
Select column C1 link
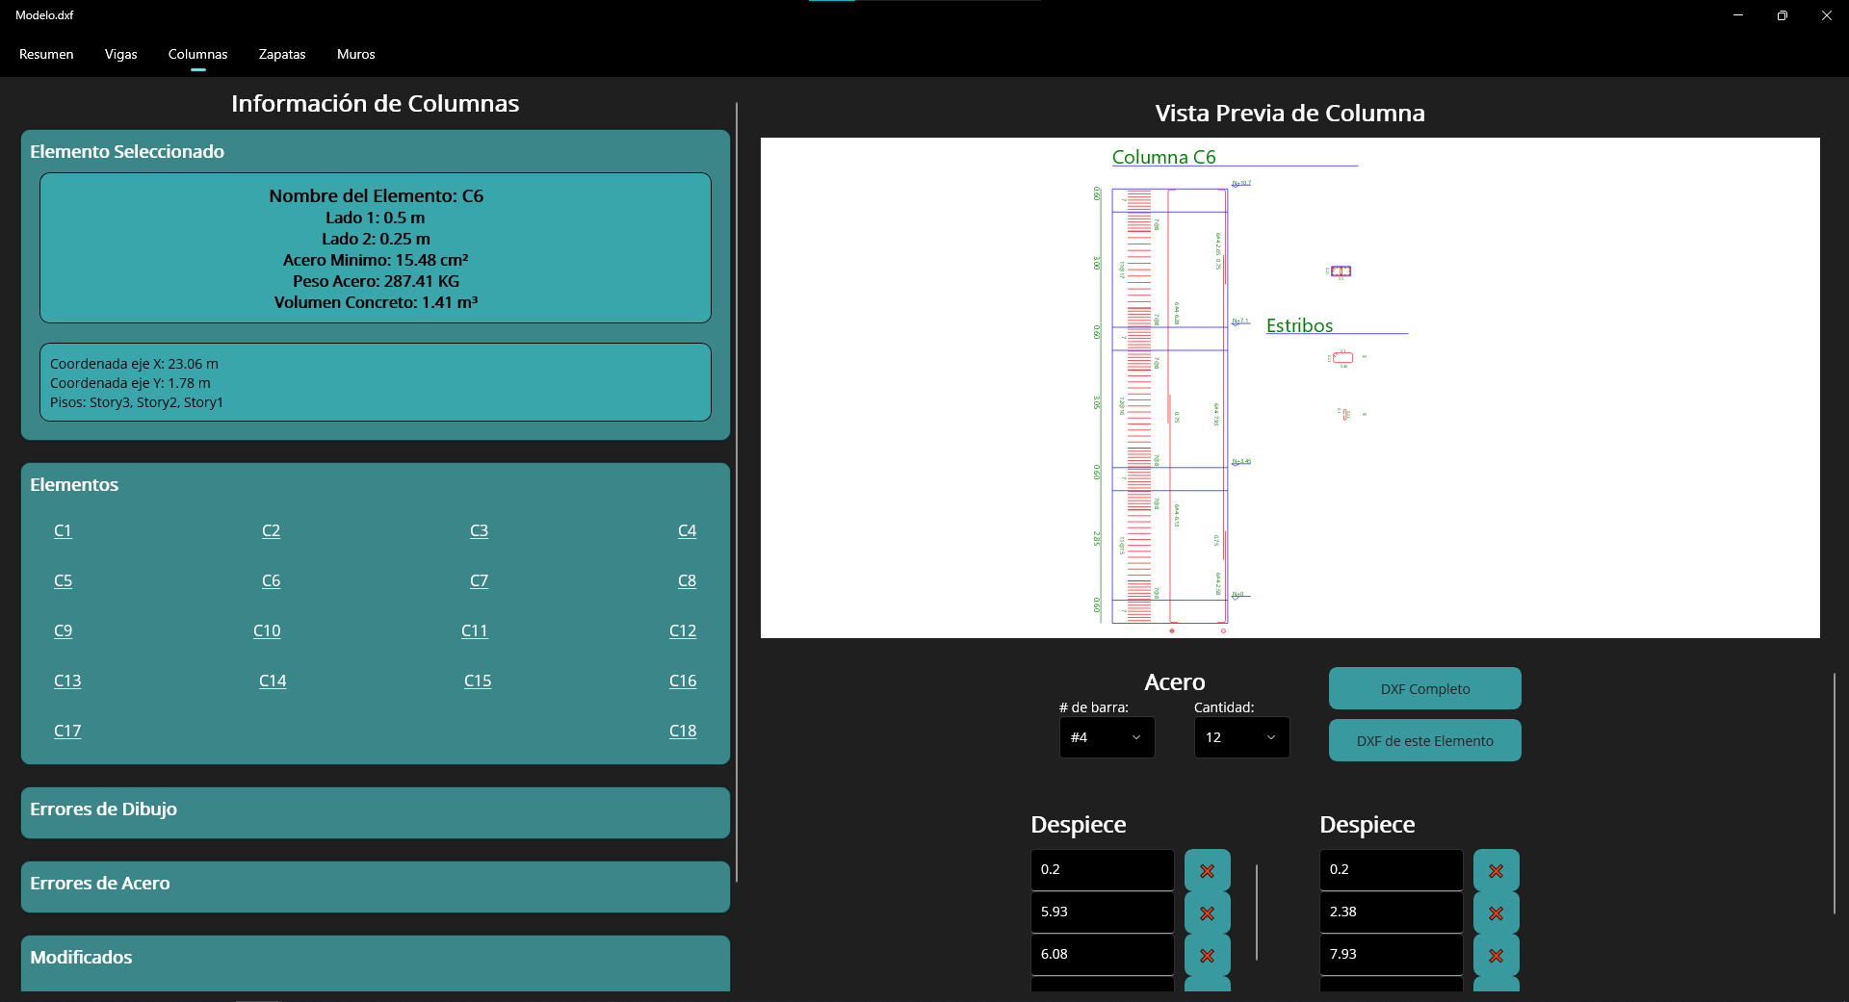coord(63,531)
